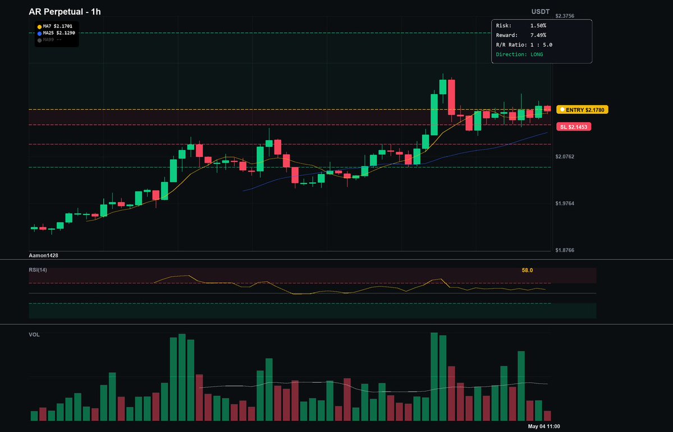The width and height of the screenshot is (673, 432).
Task: Click the RSI value 58.0
Action: [x=527, y=271]
